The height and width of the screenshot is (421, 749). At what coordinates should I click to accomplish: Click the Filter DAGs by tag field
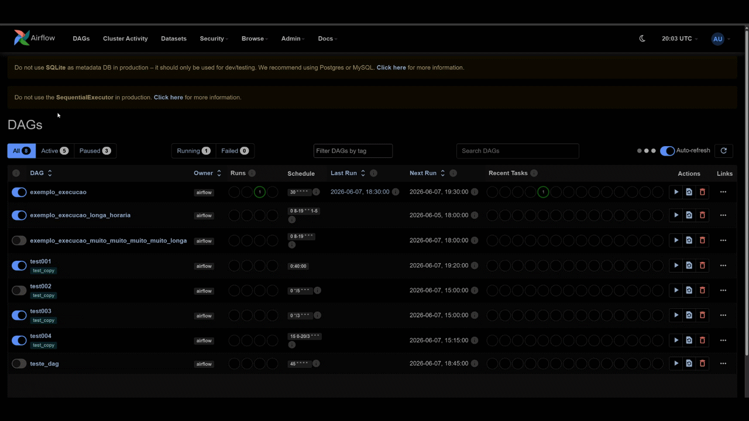353,151
